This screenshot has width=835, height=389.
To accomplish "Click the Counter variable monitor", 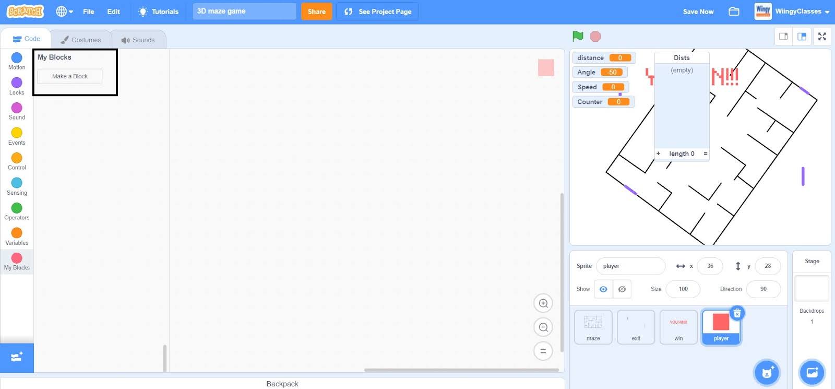I will point(603,102).
